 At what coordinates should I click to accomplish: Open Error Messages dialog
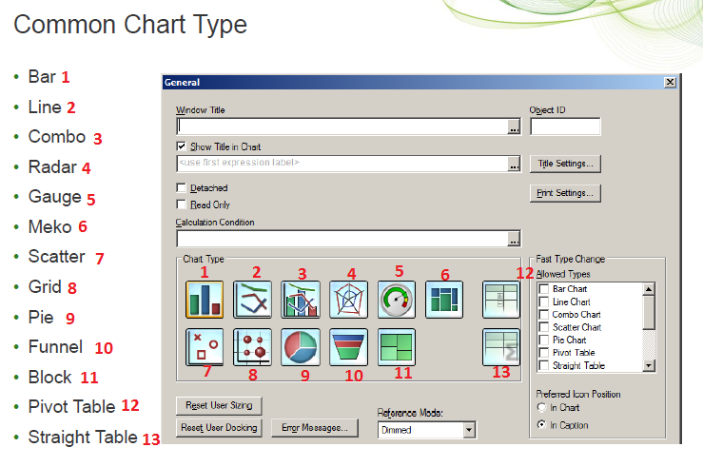click(315, 428)
